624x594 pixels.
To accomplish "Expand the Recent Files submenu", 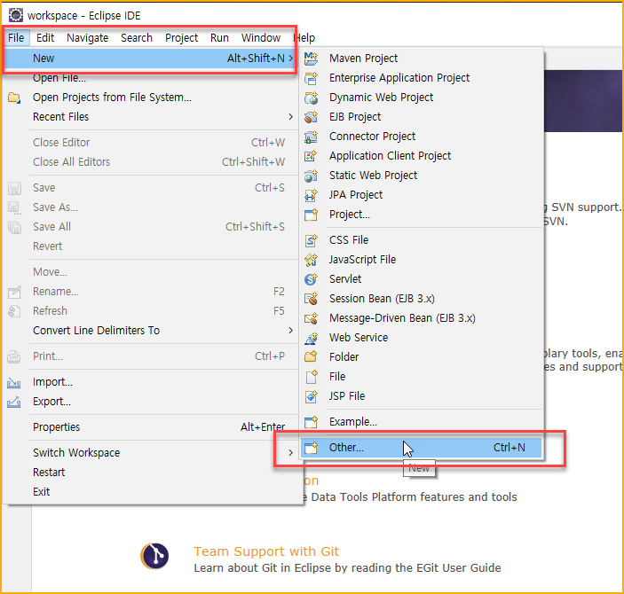I will pos(291,117).
